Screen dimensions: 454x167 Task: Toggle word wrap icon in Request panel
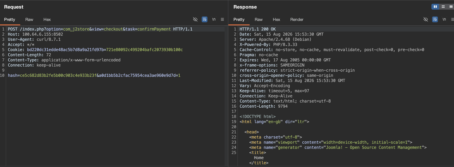pos(204,19)
